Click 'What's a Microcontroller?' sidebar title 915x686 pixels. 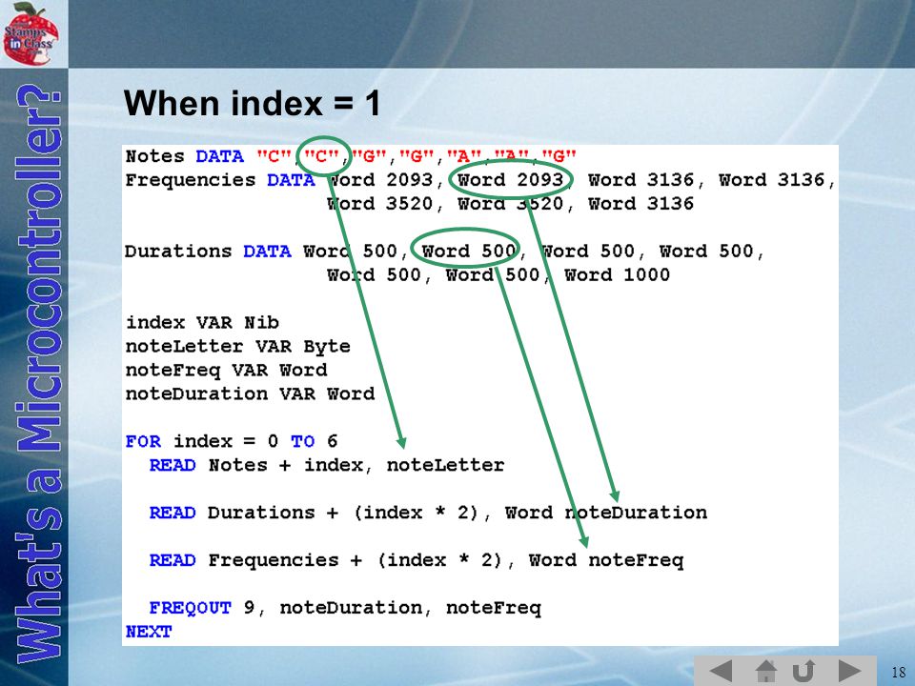[x=38, y=373]
